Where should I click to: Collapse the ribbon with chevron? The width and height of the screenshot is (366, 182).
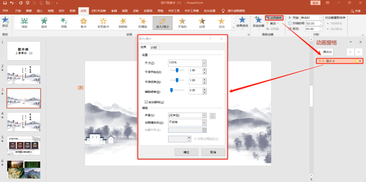pos(363,35)
